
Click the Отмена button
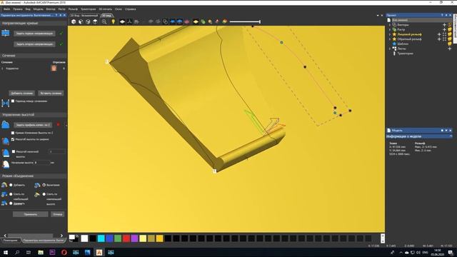point(57,214)
